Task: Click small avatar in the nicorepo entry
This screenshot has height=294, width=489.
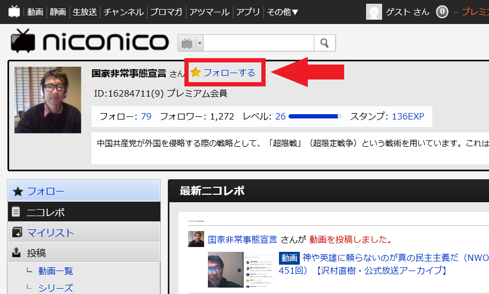Action: (x=196, y=239)
